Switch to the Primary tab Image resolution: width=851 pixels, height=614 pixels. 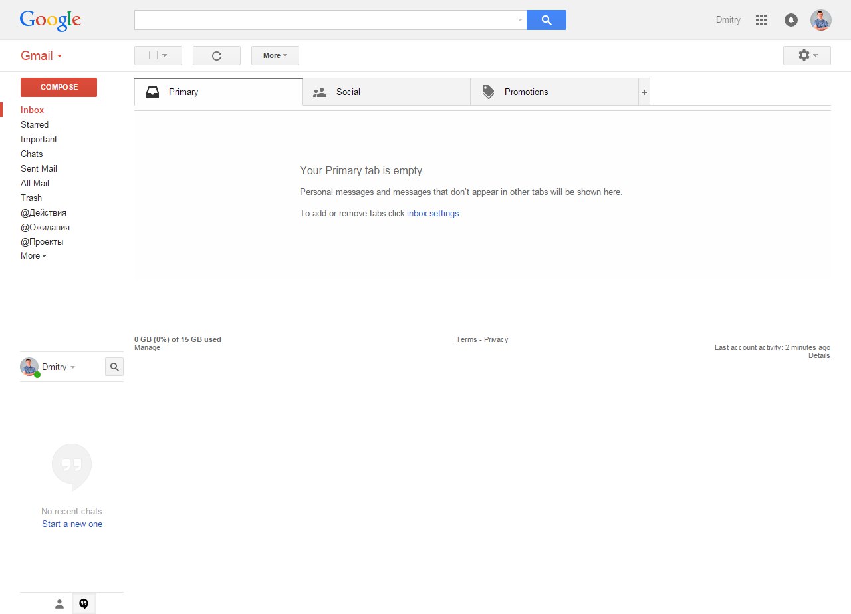[218, 92]
